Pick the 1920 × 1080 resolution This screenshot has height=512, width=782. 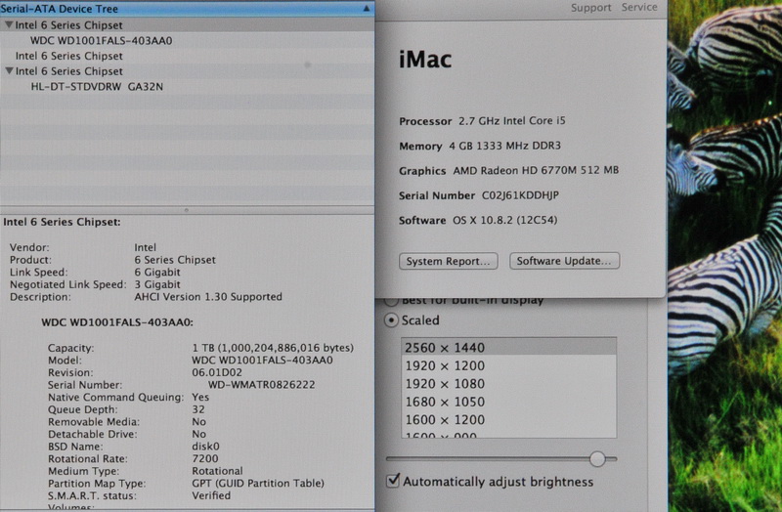(x=445, y=383)
